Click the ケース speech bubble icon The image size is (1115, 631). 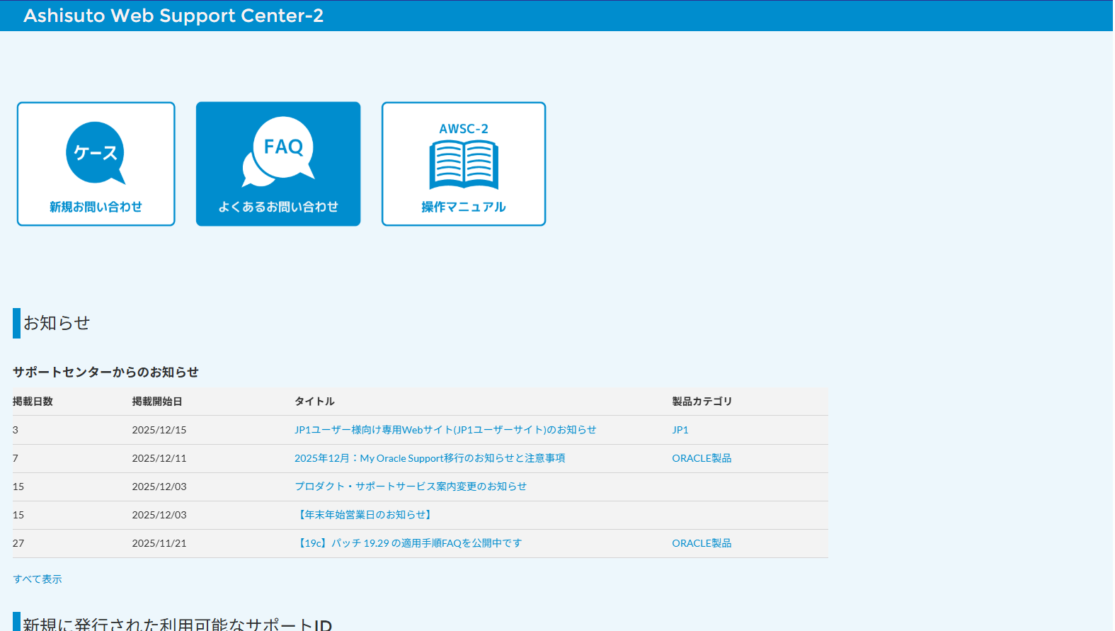96,152
